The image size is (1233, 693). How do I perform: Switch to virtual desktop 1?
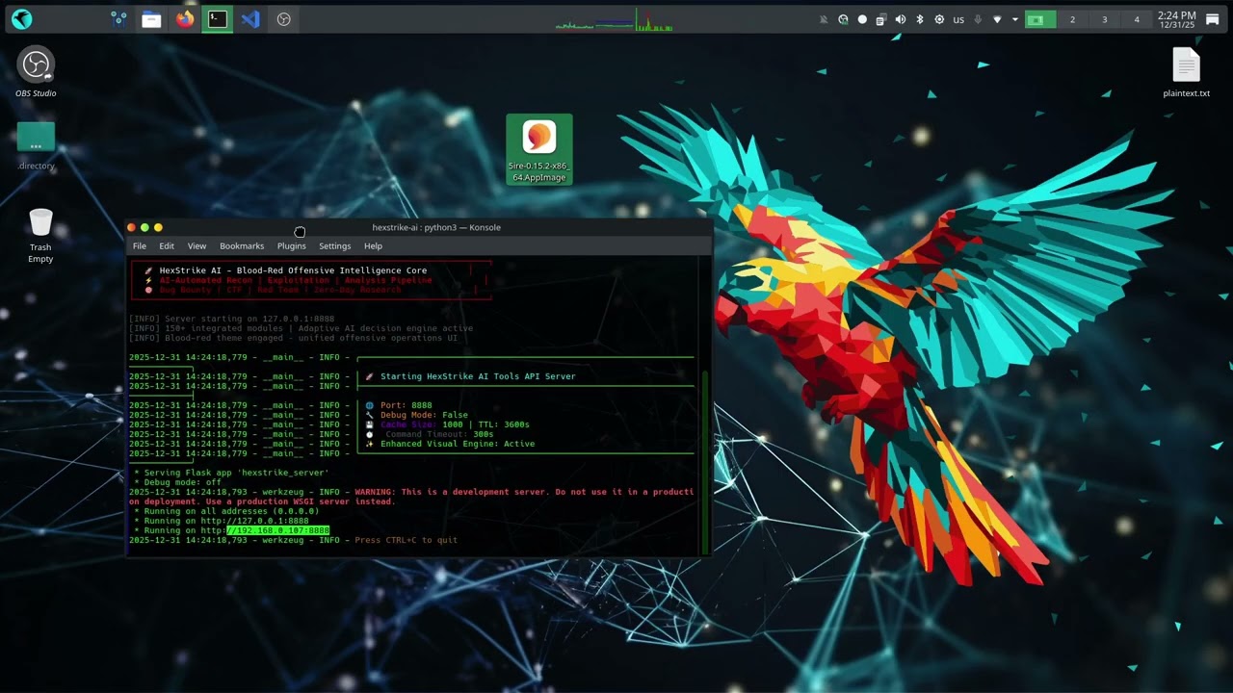tap(1040, 19)
